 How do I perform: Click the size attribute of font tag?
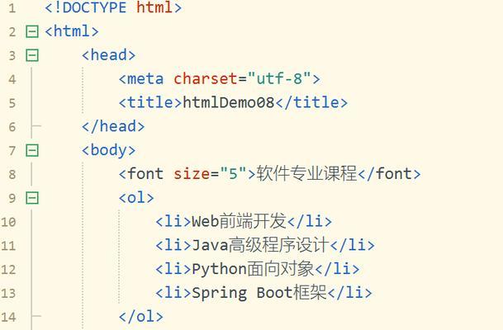click(x=192, y=174)
